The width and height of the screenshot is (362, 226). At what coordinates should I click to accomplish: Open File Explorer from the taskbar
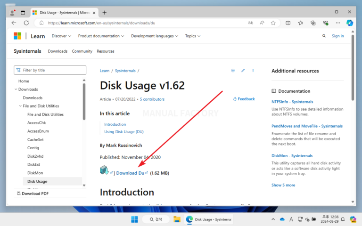177,219
